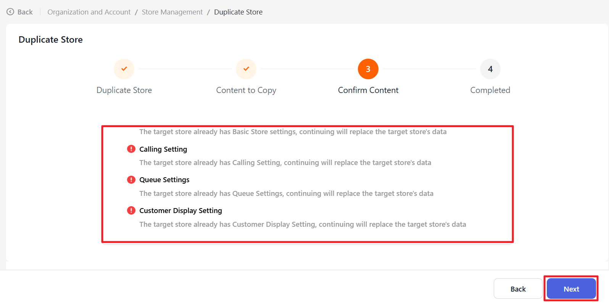Click the Confirm Content step label
Screen dimensions: 609x303
coord(368,90)
